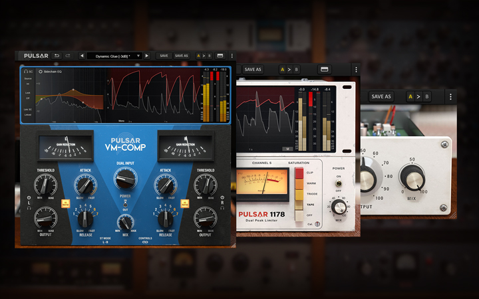Load previous preset in VM-Comp
The height and width of the screenshot is (299, 479).
(82, 56)
